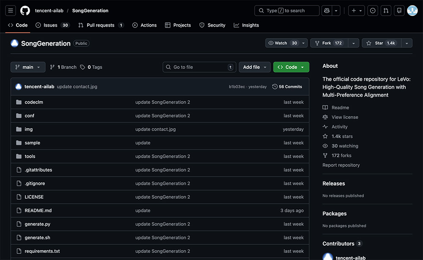Open the Watch notification options arrow
The height and width of the screenshot is (260, 423).
pyautogui.click(x=303, y=43)
